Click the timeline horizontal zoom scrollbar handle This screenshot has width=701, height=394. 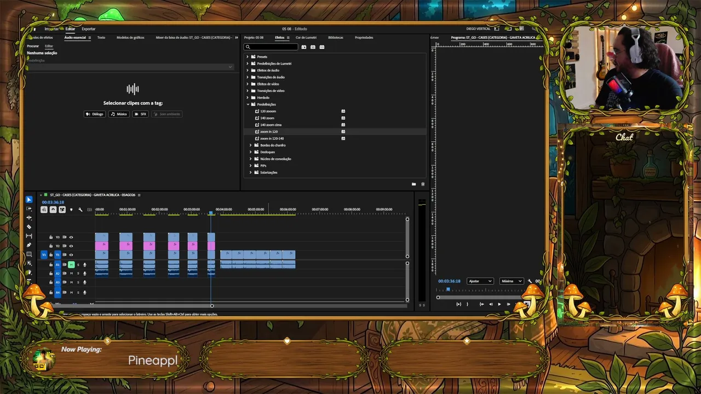pos(212,305)
